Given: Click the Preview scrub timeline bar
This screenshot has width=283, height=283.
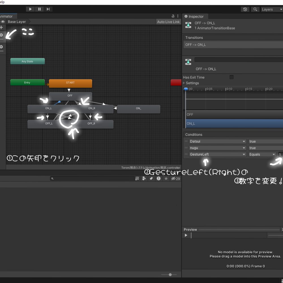Looking at the screenshot, I should click(x=229, y=235).
